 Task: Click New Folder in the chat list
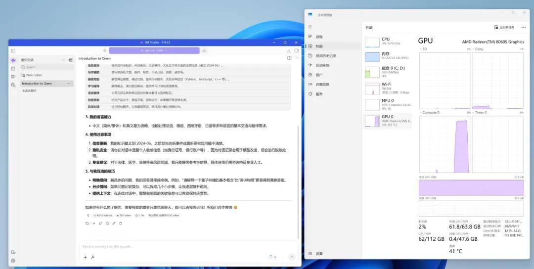coord(32,75)
